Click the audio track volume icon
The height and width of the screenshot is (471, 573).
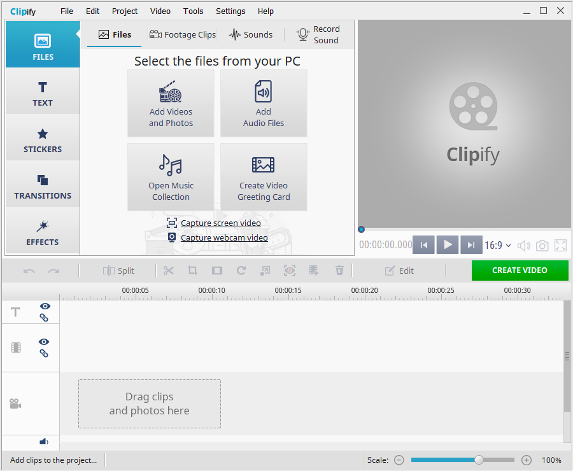point(44,441)
